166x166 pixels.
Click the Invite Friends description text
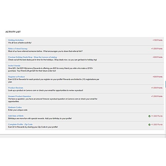coord(51,69)
